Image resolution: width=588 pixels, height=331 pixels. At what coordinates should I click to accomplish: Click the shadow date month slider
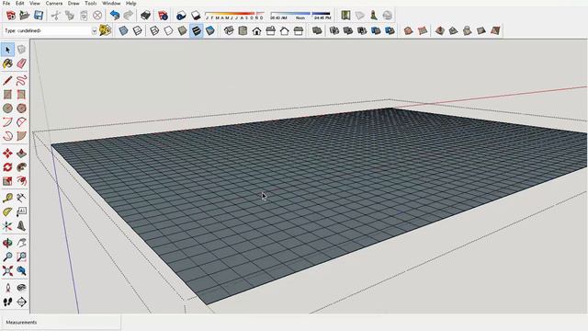(x=235, y=16)
